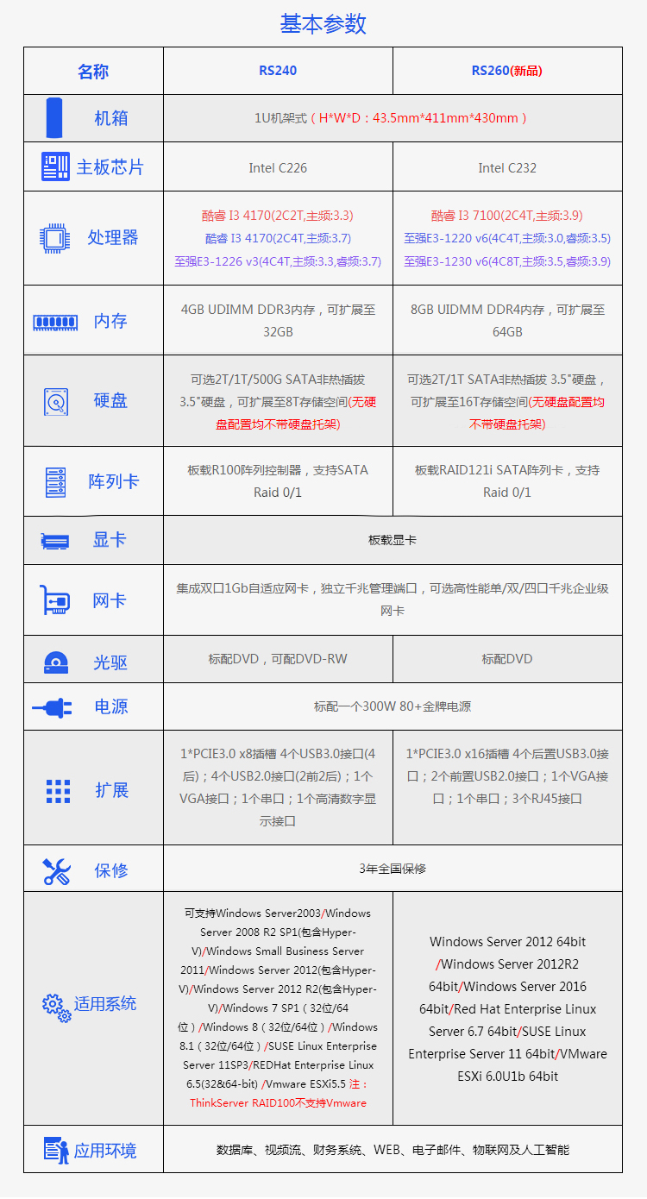This screenshot has height=1199, width=647.
Task: Click the 基本参数 page title
Action: tap(323, 24)
